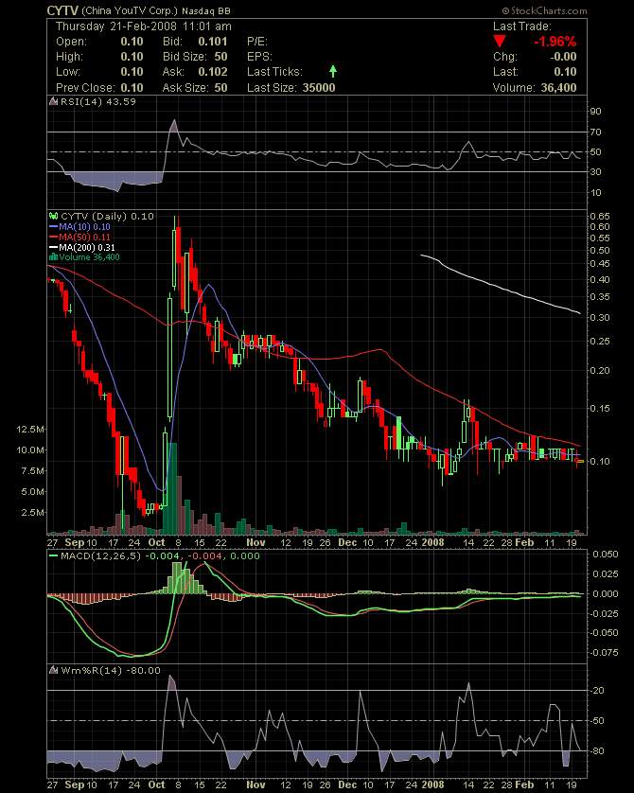Screen dimensions: 634x793
Task: Click the MA(10) 0.10 legend text
Action: (x=84, y=226)
